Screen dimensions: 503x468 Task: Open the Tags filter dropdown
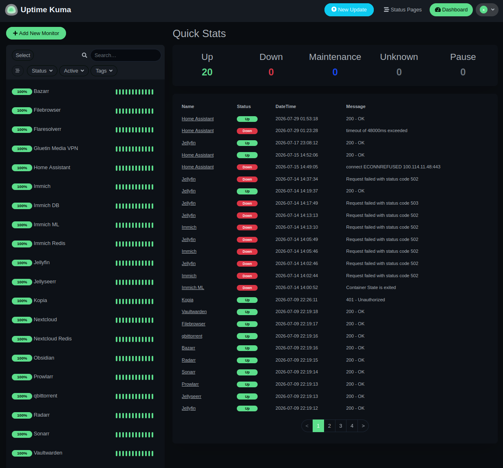[x=104, y=71]
